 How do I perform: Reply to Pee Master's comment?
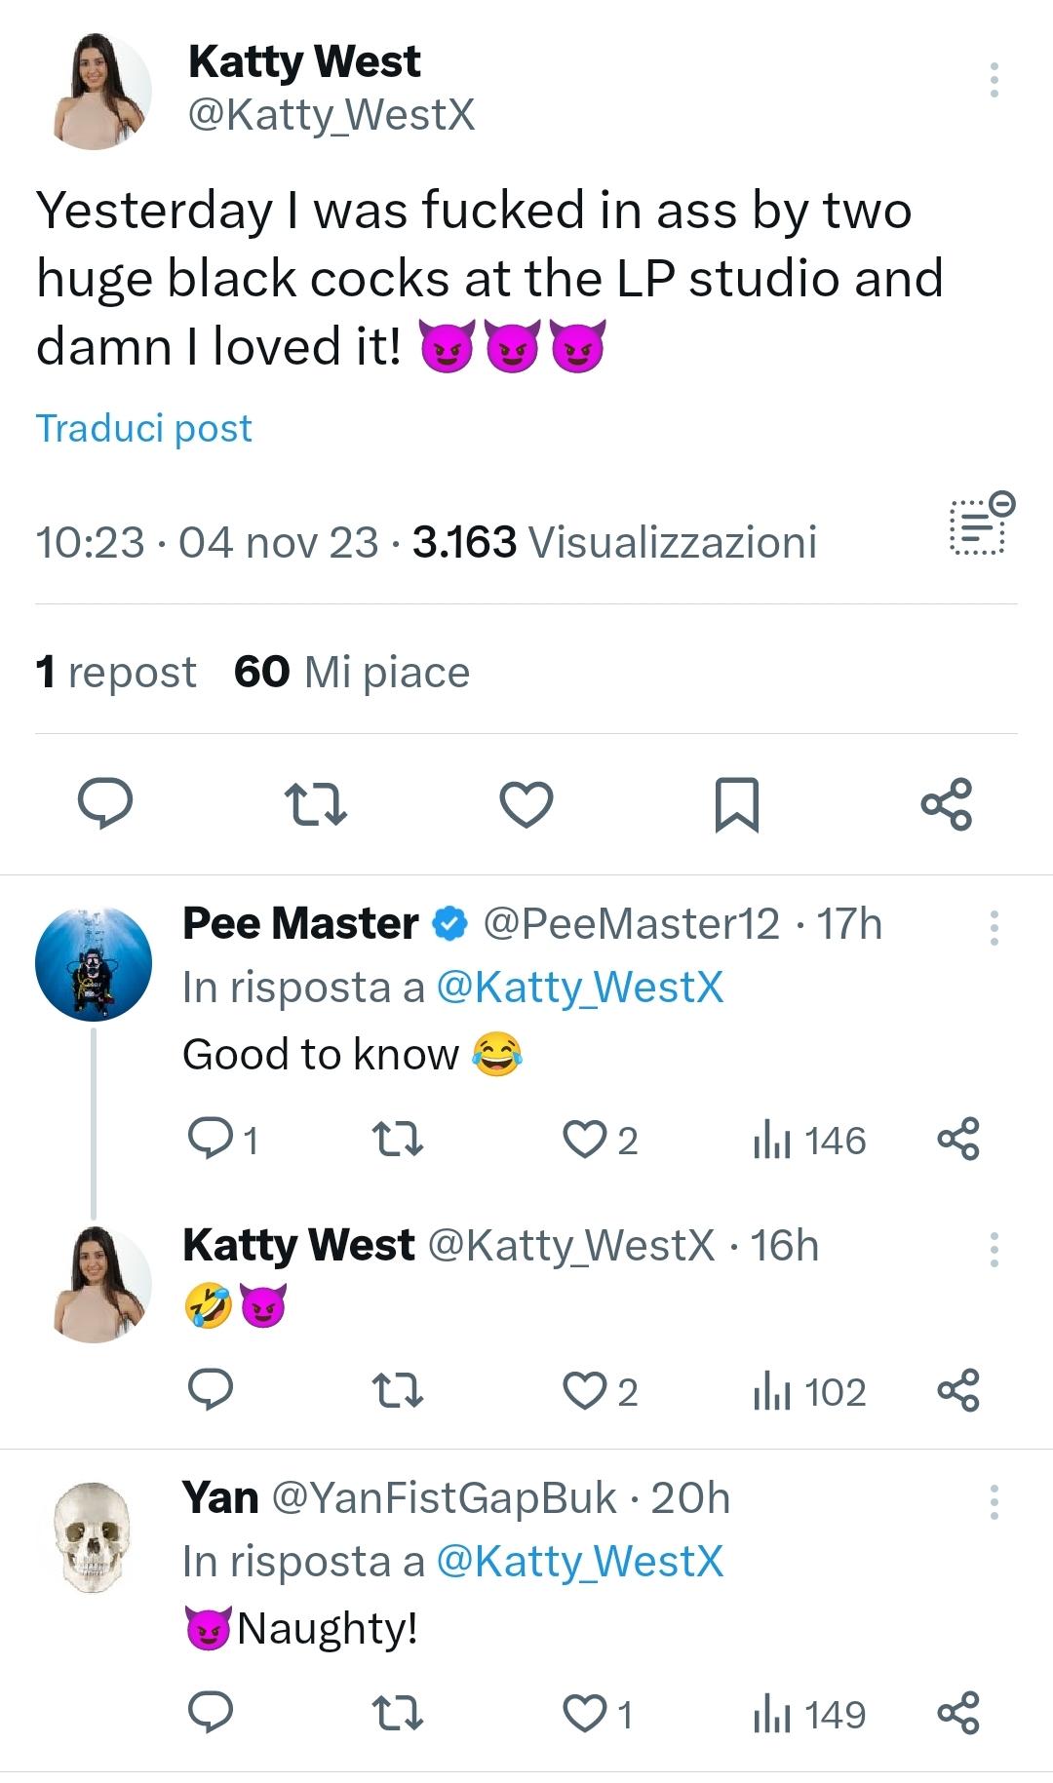coord(208,1140)
